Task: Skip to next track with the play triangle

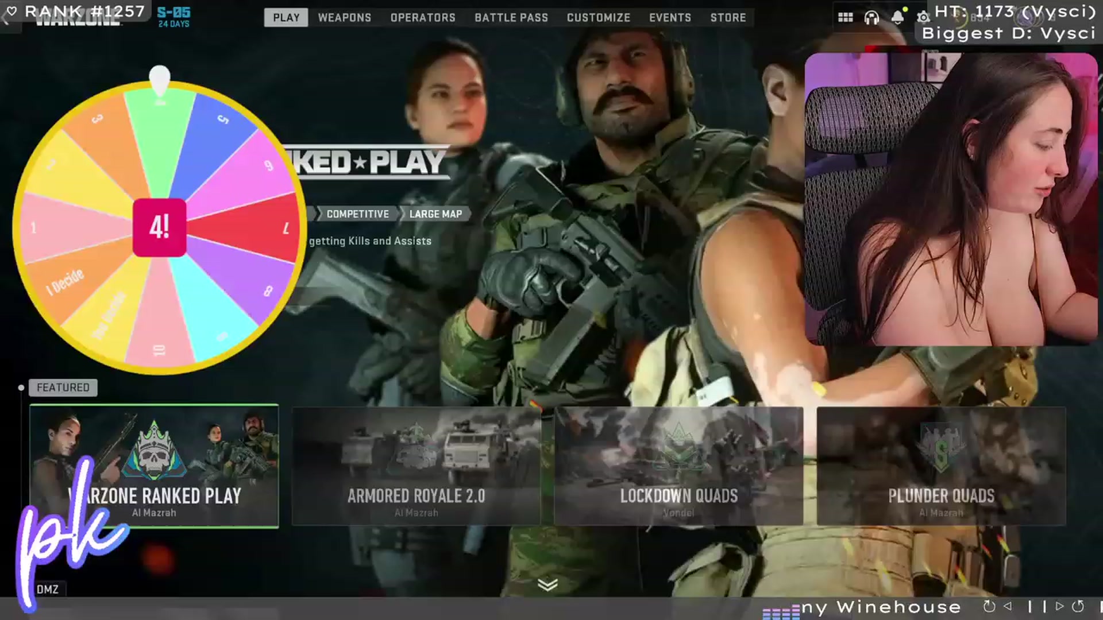Action: point(1060,606)
